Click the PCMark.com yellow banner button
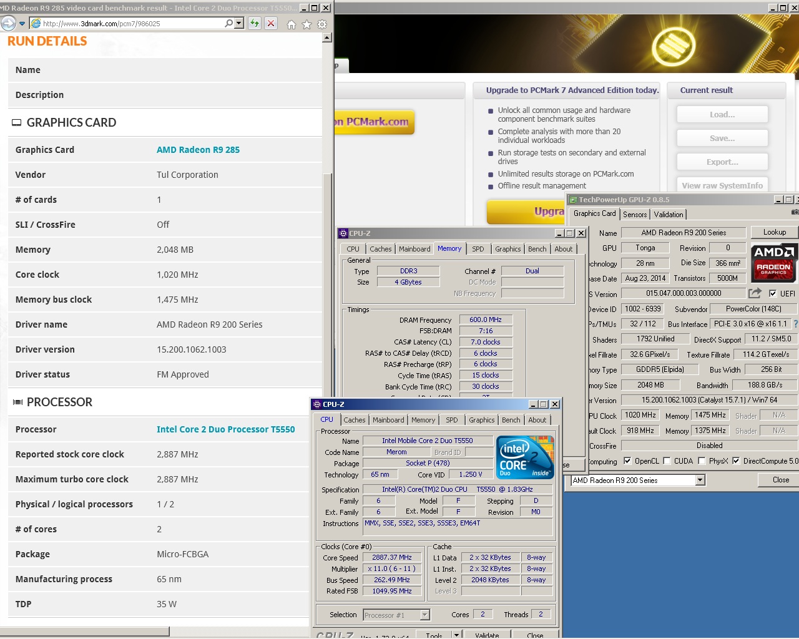The width and height of the screenshot is (799, 639). tap(375, 122)
